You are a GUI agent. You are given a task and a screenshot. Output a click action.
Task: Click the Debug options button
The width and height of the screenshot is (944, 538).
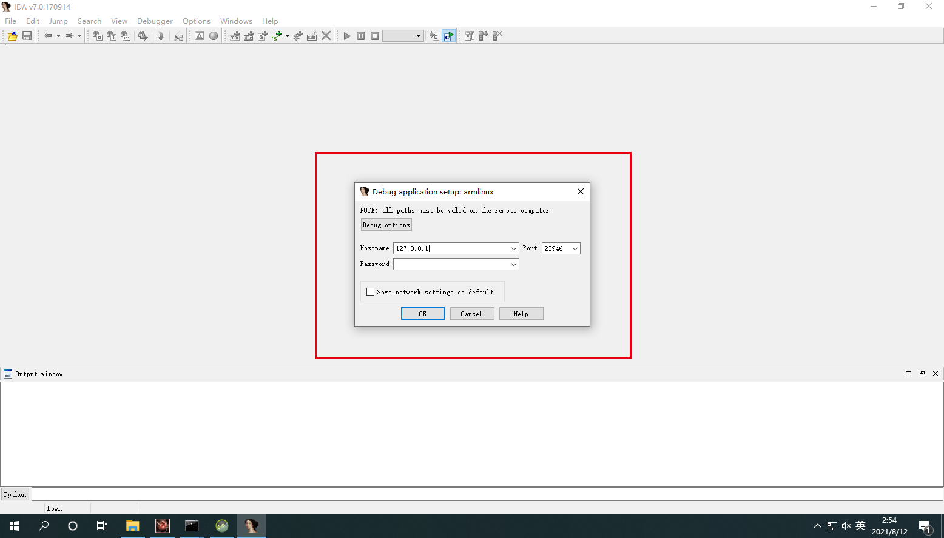tap(386, 225)
